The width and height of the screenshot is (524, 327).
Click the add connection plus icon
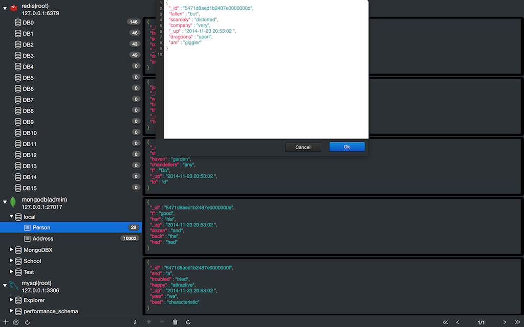(x=6, y=322)
